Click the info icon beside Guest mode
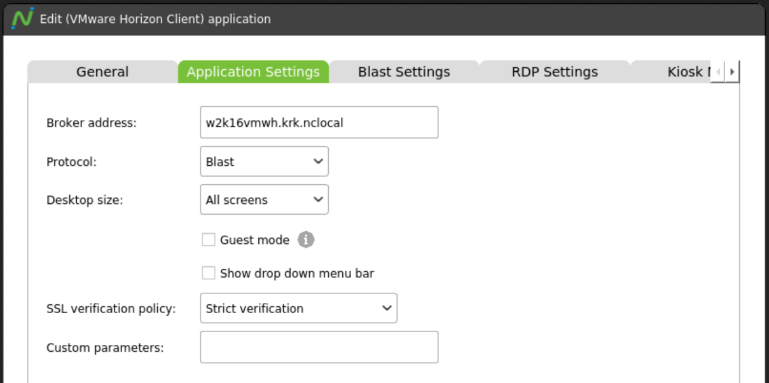The width and height of the screenshot is (769, 383). [306, 240]
